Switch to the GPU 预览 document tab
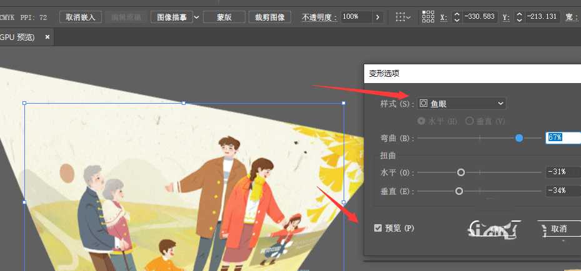Screen dimensions: 581x271 click(19, 37)
